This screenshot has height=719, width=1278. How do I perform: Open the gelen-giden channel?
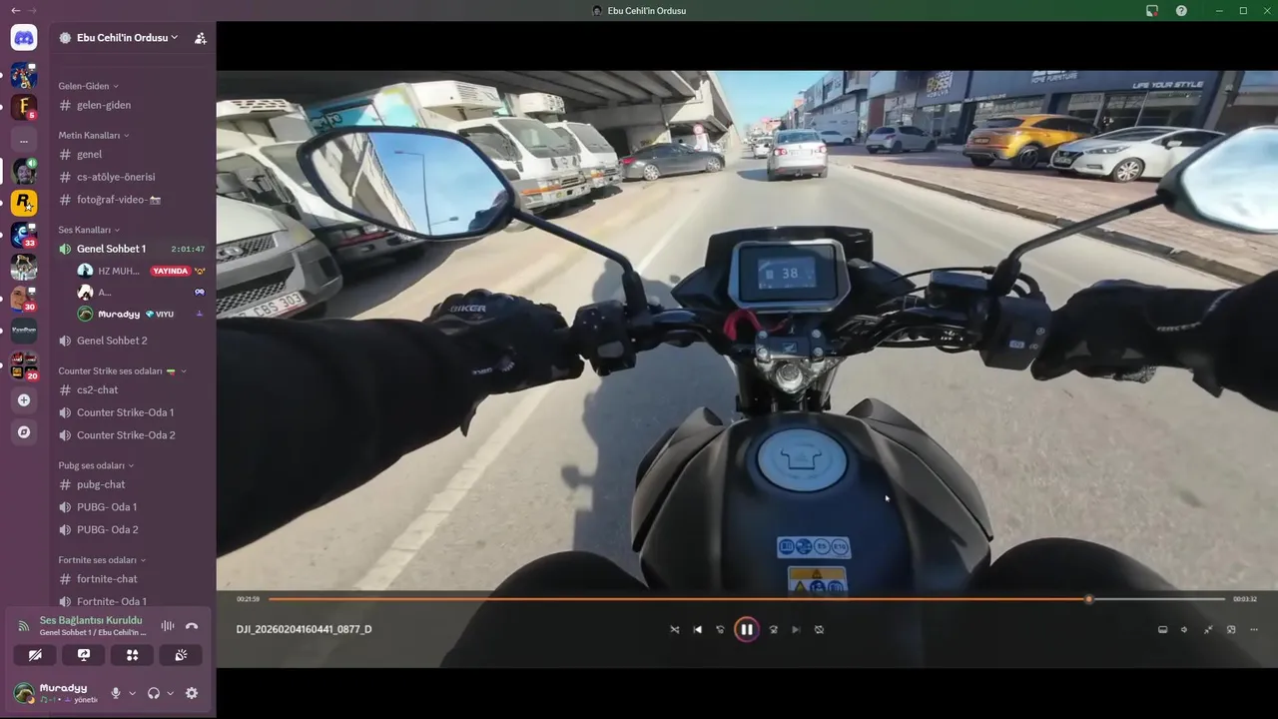click(133, 105)
